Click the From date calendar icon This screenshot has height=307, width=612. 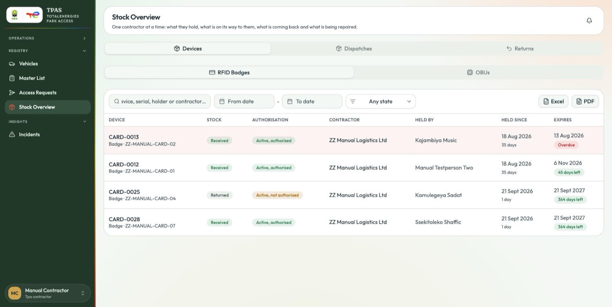click(x=222, y=101)
